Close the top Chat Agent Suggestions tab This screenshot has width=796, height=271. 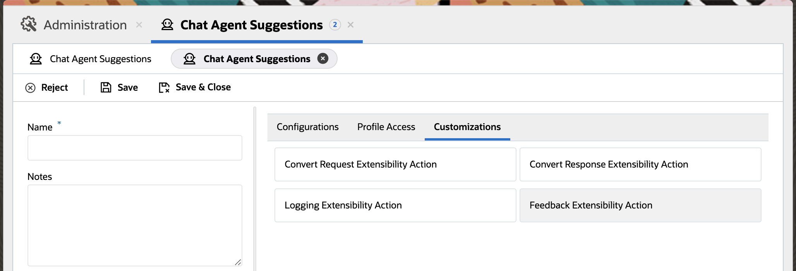click(x=351, y=25)
